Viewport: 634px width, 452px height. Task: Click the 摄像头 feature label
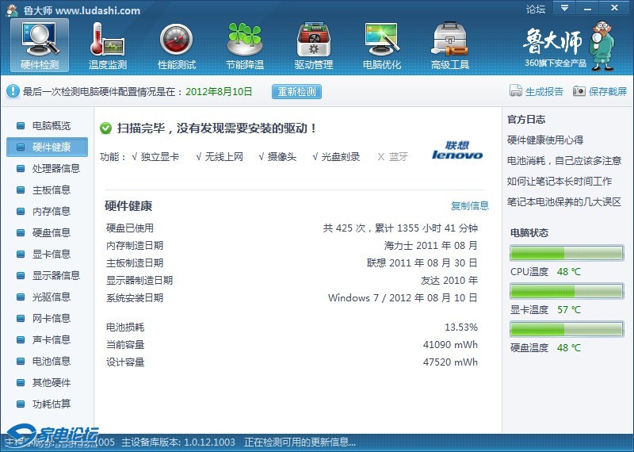pos(277,157)
